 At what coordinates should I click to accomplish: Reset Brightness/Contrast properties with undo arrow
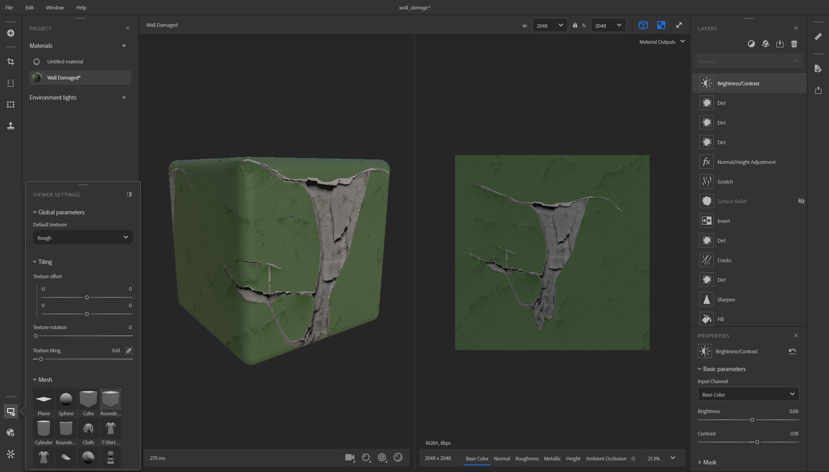[x=792, y=351]
